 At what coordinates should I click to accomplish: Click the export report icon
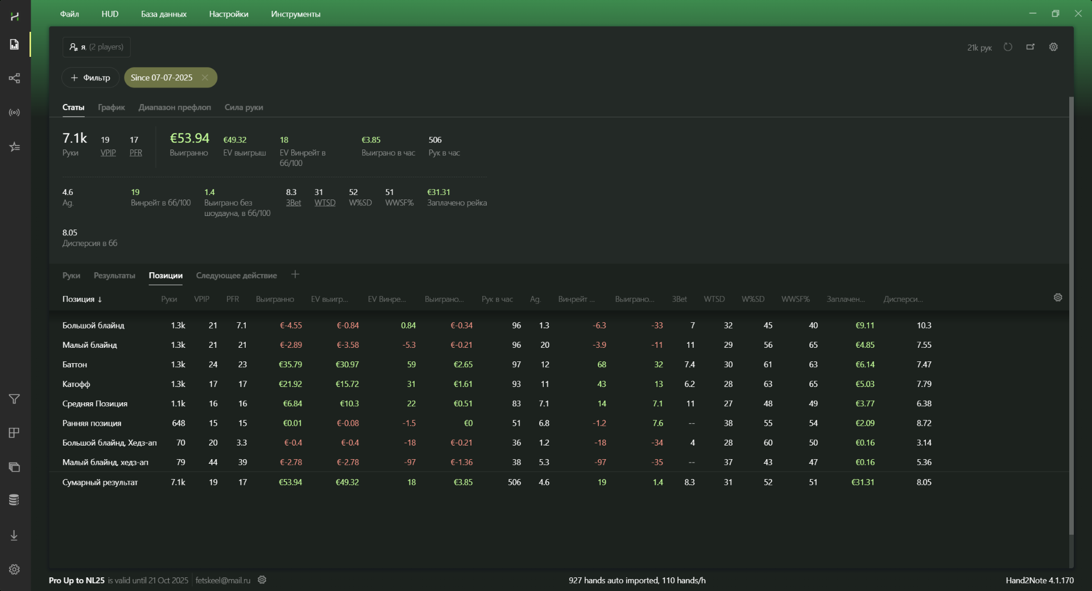click(1031, 47)
